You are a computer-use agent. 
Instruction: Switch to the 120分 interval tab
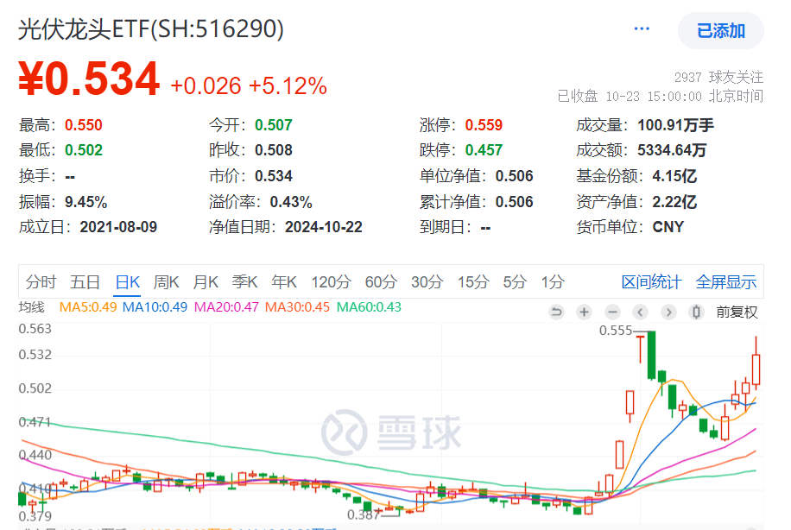[x=331, y=282]
